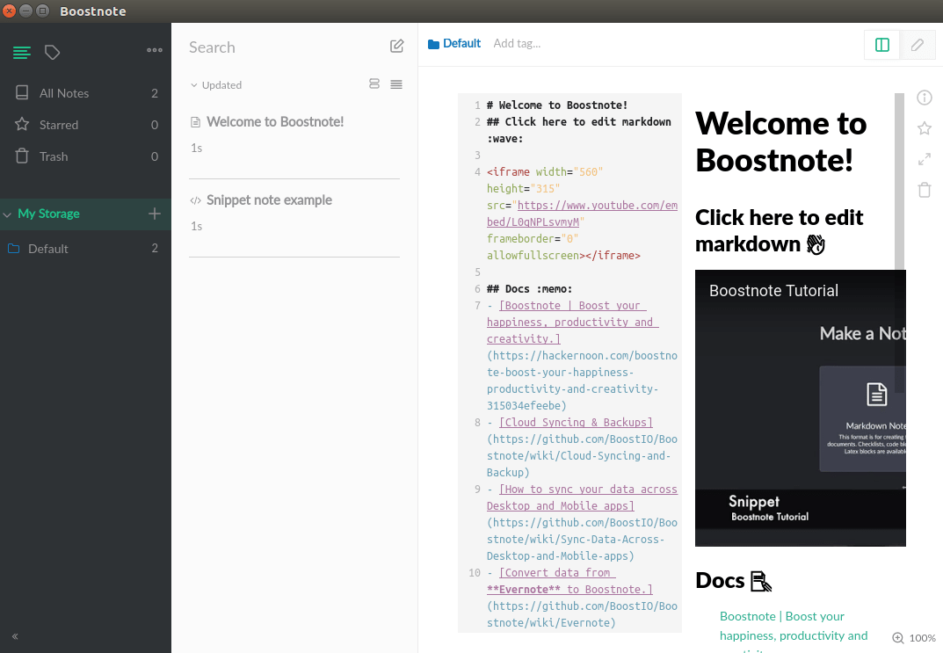Image resolution: width=943 pixels, height=653 pixels.
Task: Click the youtube.com embed URL in editor
Action: 582,214
